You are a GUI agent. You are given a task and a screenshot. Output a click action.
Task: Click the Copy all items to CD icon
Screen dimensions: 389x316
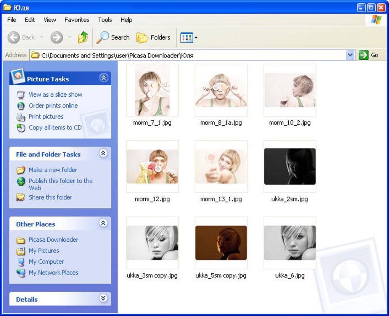(x=21, y=128)
